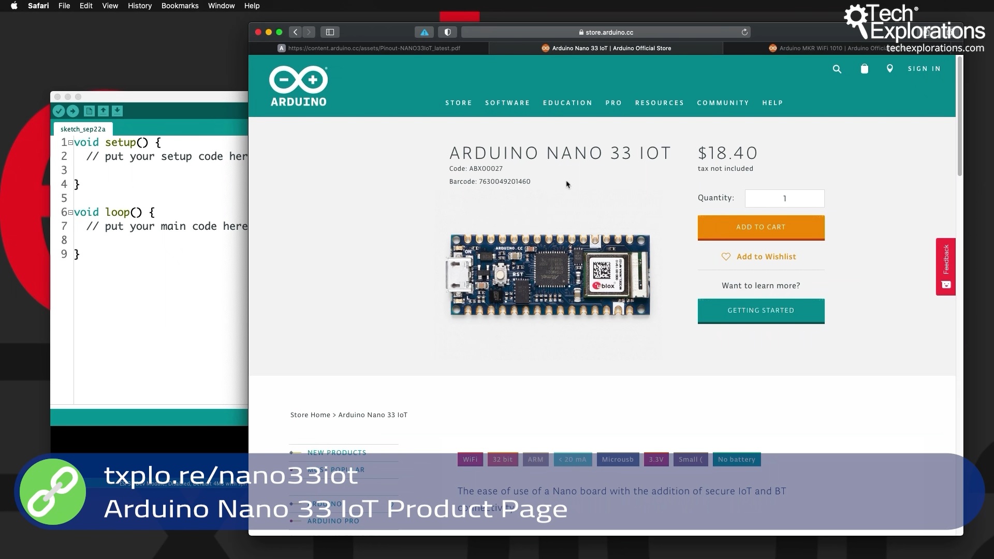Click the Store Home breadcrumb link

coord(310,415)
